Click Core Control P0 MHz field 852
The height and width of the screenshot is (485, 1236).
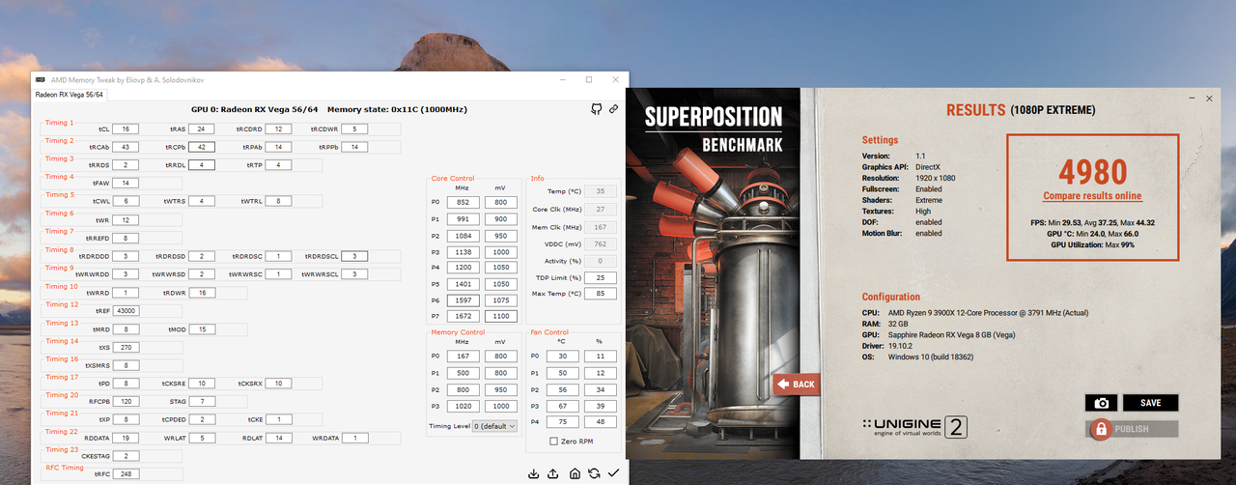[x=463, y=203]
